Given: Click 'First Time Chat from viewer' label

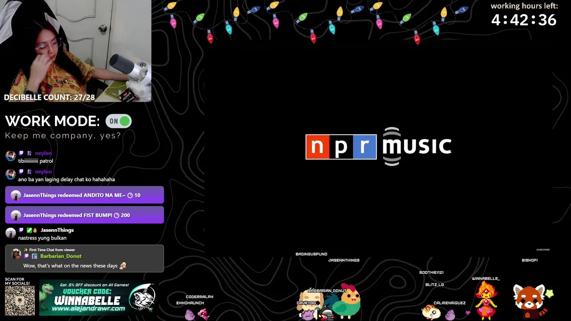Looking at the screenshot, I should [x=52, y=250].
